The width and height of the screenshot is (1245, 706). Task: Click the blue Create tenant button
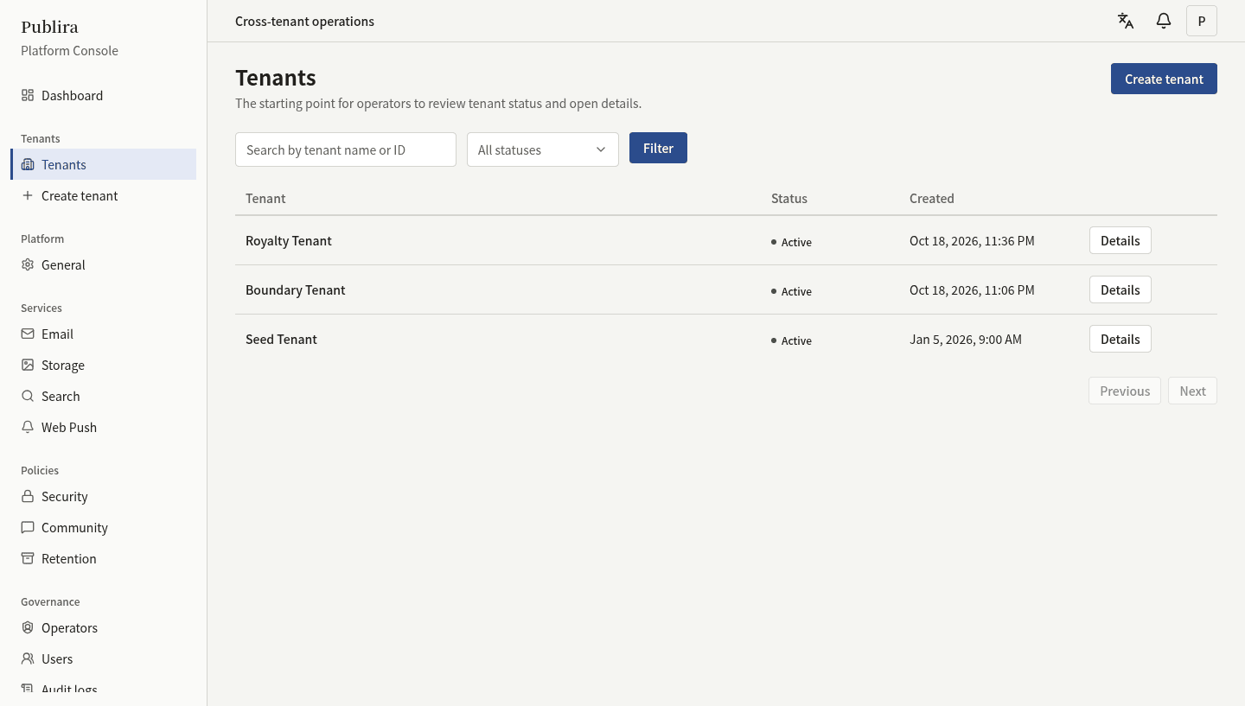[x=1164, y=79]
